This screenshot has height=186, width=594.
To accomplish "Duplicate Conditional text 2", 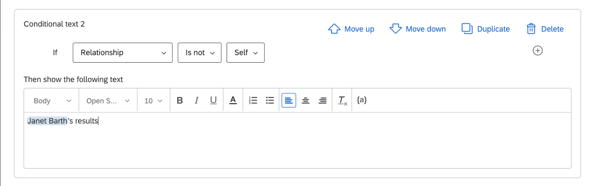I will [x=485, y=29].
